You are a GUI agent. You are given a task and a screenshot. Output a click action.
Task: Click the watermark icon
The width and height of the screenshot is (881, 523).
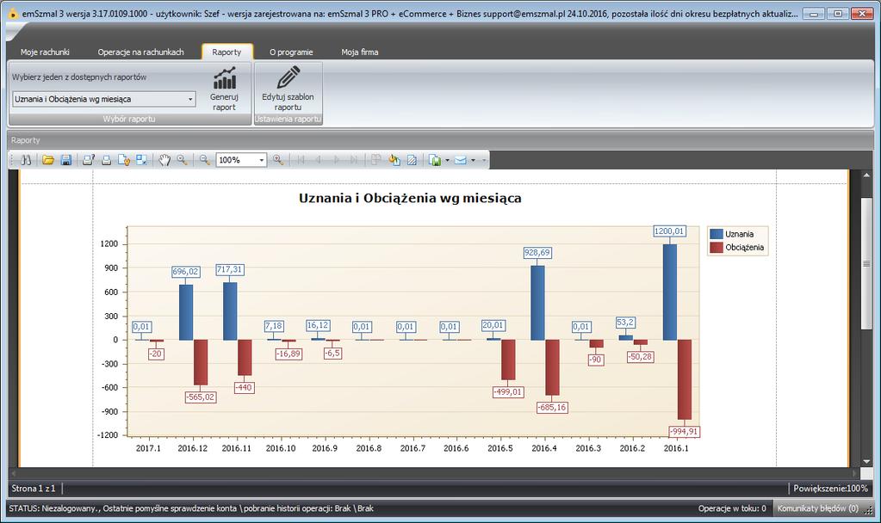[x=412, y=160]
